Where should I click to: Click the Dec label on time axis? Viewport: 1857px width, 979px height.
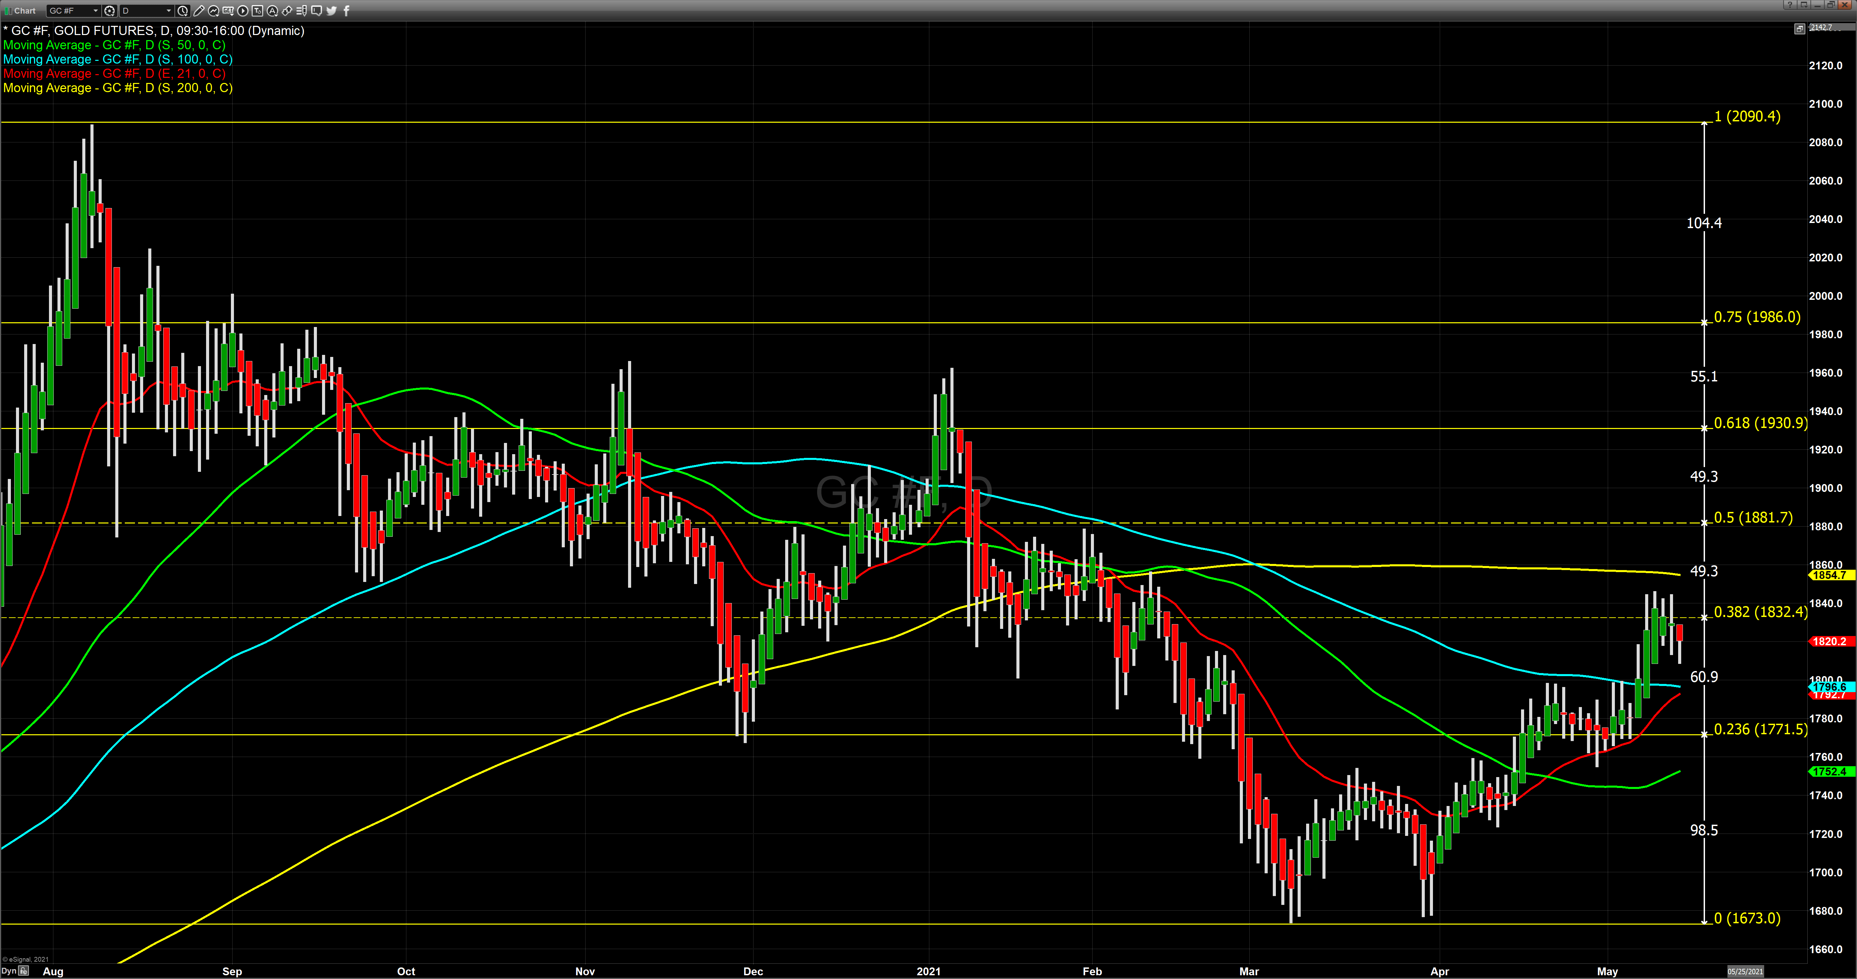point(753,971)
